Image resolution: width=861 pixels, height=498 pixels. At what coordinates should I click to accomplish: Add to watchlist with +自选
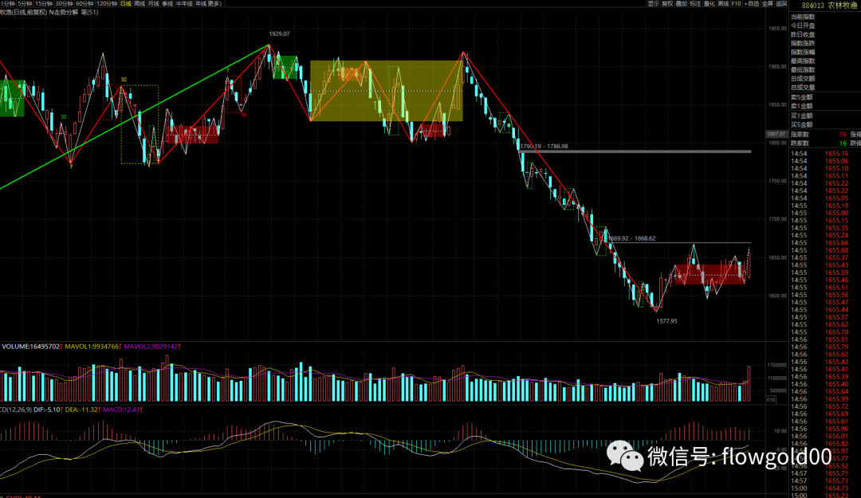[752, 4]
